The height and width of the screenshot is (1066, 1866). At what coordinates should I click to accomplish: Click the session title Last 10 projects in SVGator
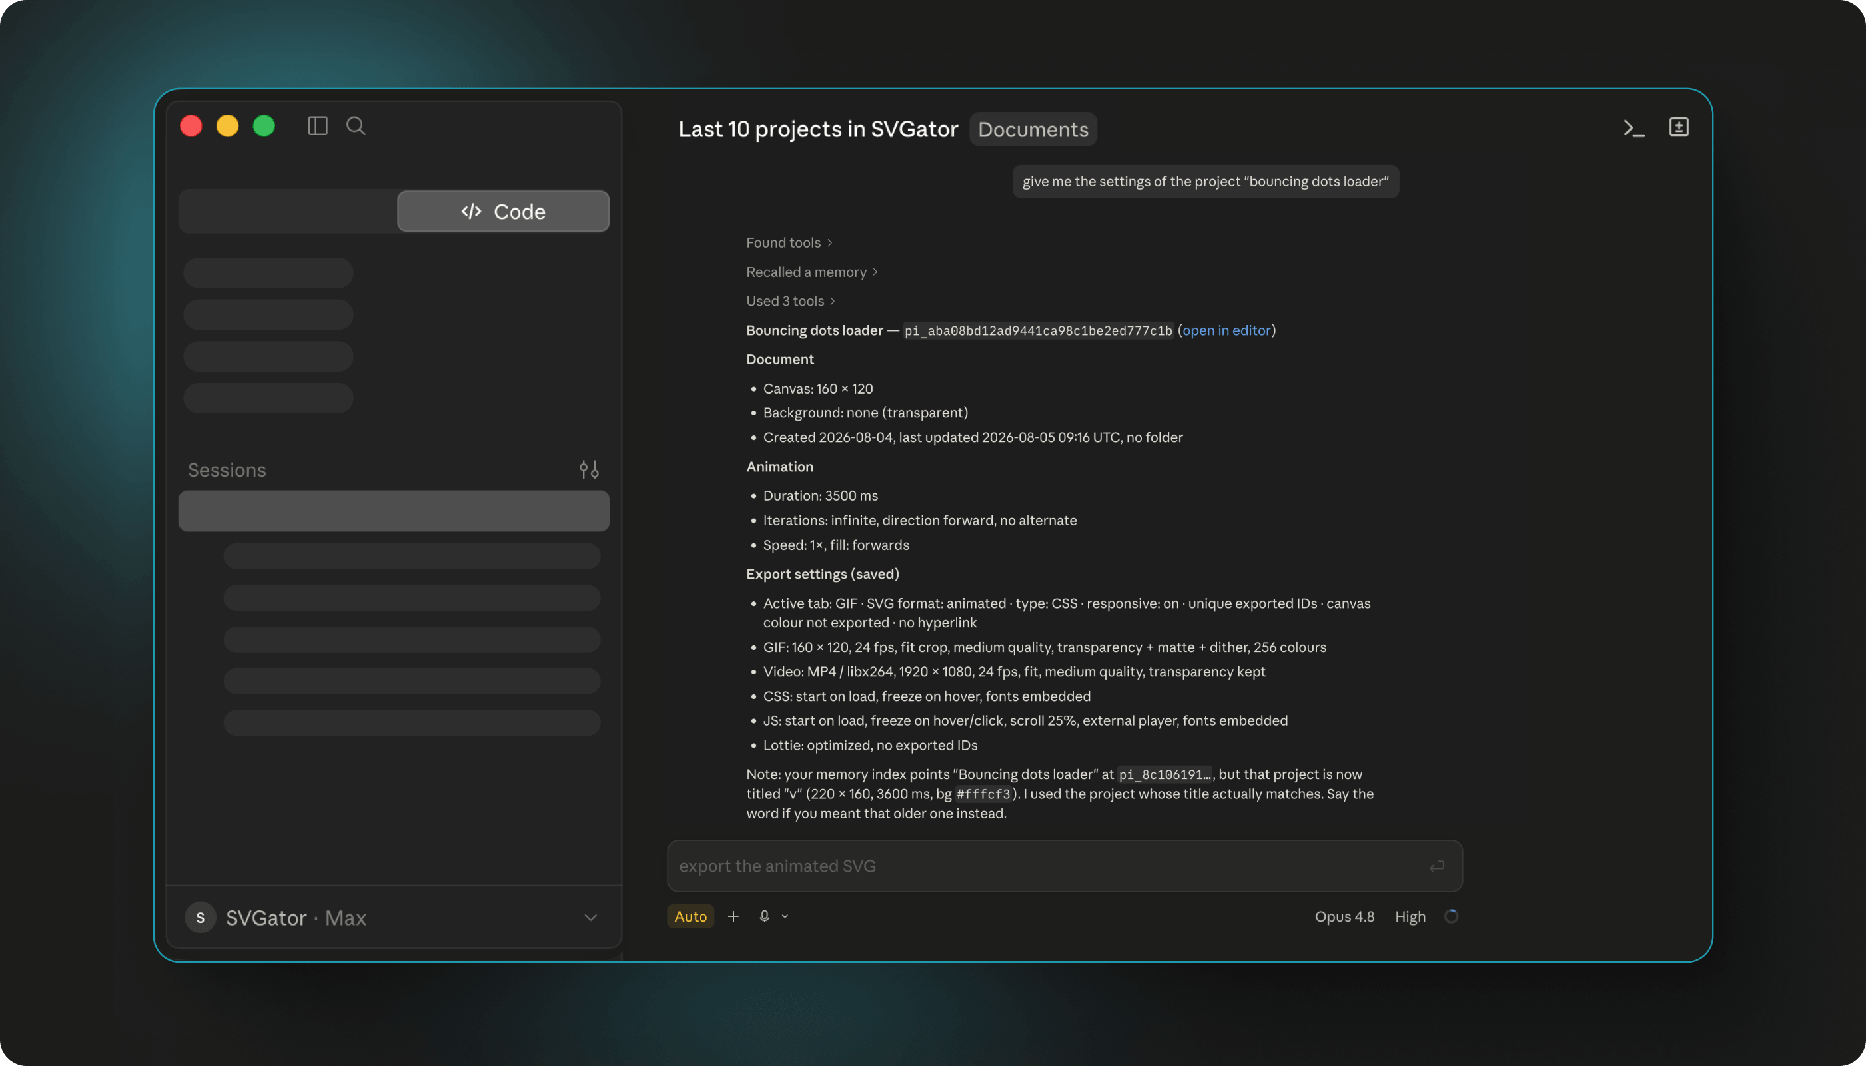point(818,129)
